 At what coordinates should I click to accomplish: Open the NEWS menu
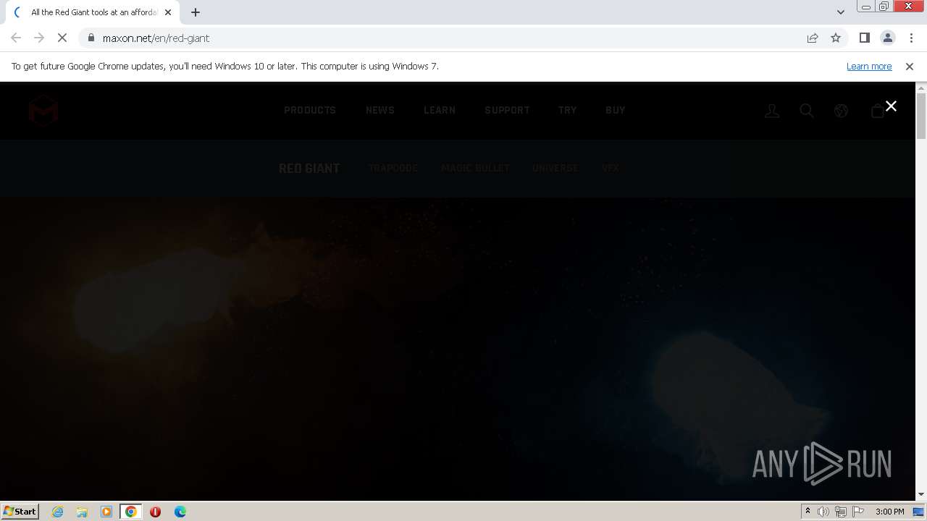(x=380, y=110)
